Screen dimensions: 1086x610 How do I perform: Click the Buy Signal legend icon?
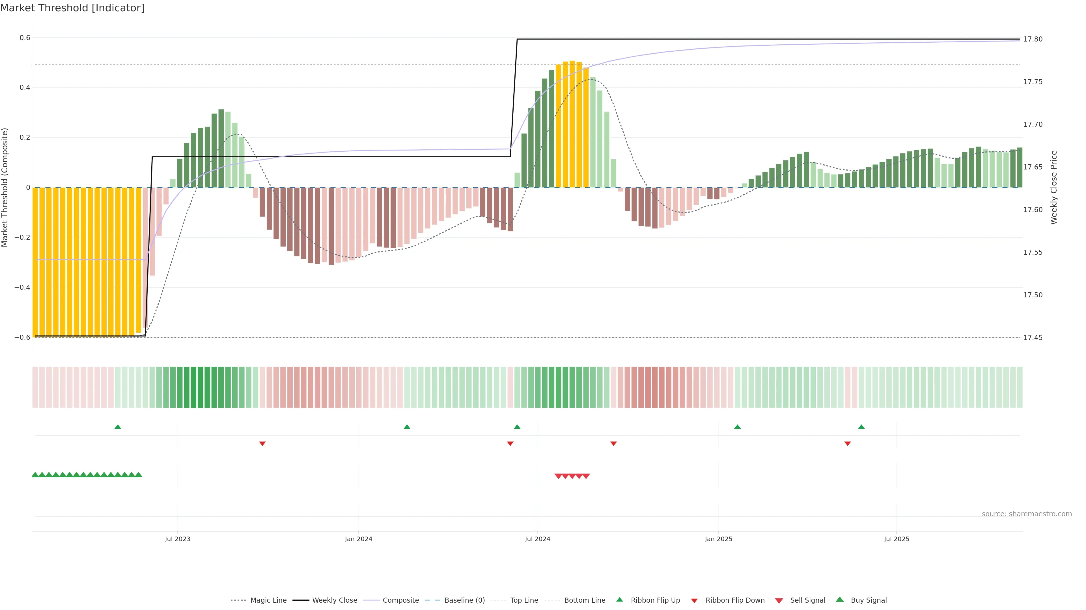[840, 600]
